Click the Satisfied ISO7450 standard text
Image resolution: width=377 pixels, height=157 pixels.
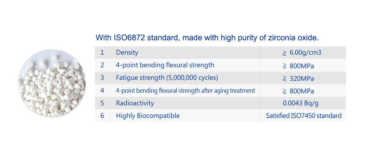(x=304, y=116)
